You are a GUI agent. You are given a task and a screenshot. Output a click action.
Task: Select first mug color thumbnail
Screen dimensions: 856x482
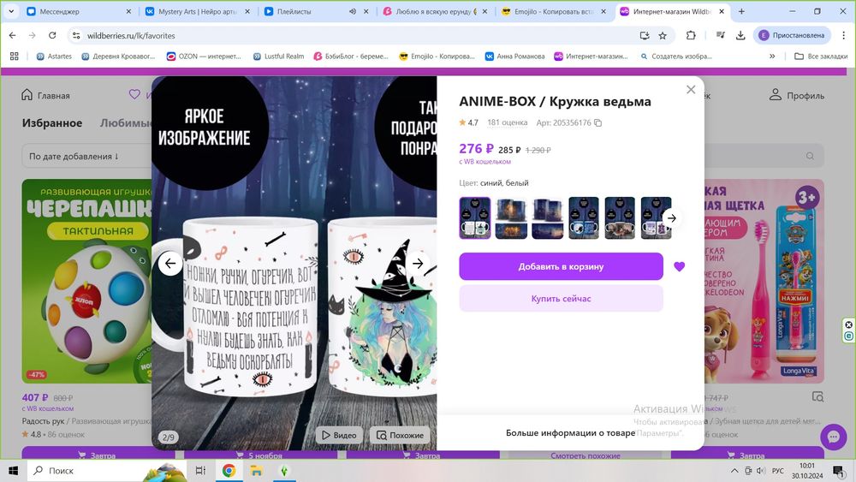tap(475, 217)
